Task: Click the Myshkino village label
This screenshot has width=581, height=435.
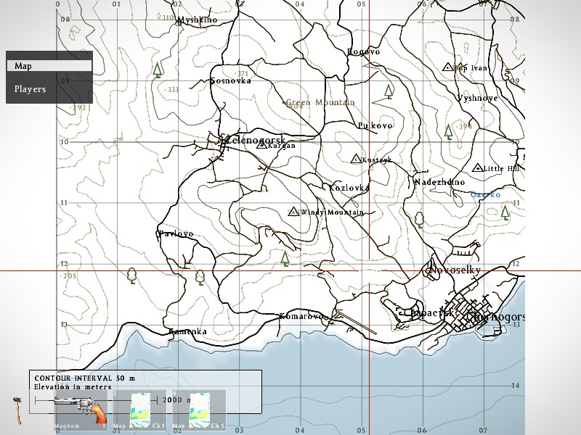Action: (x=198, y=20)
